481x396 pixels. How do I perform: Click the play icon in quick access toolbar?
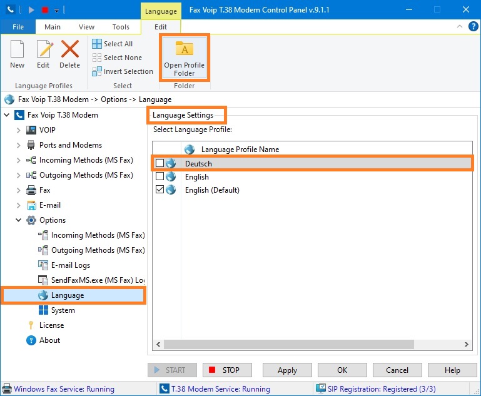coord(31,10)
